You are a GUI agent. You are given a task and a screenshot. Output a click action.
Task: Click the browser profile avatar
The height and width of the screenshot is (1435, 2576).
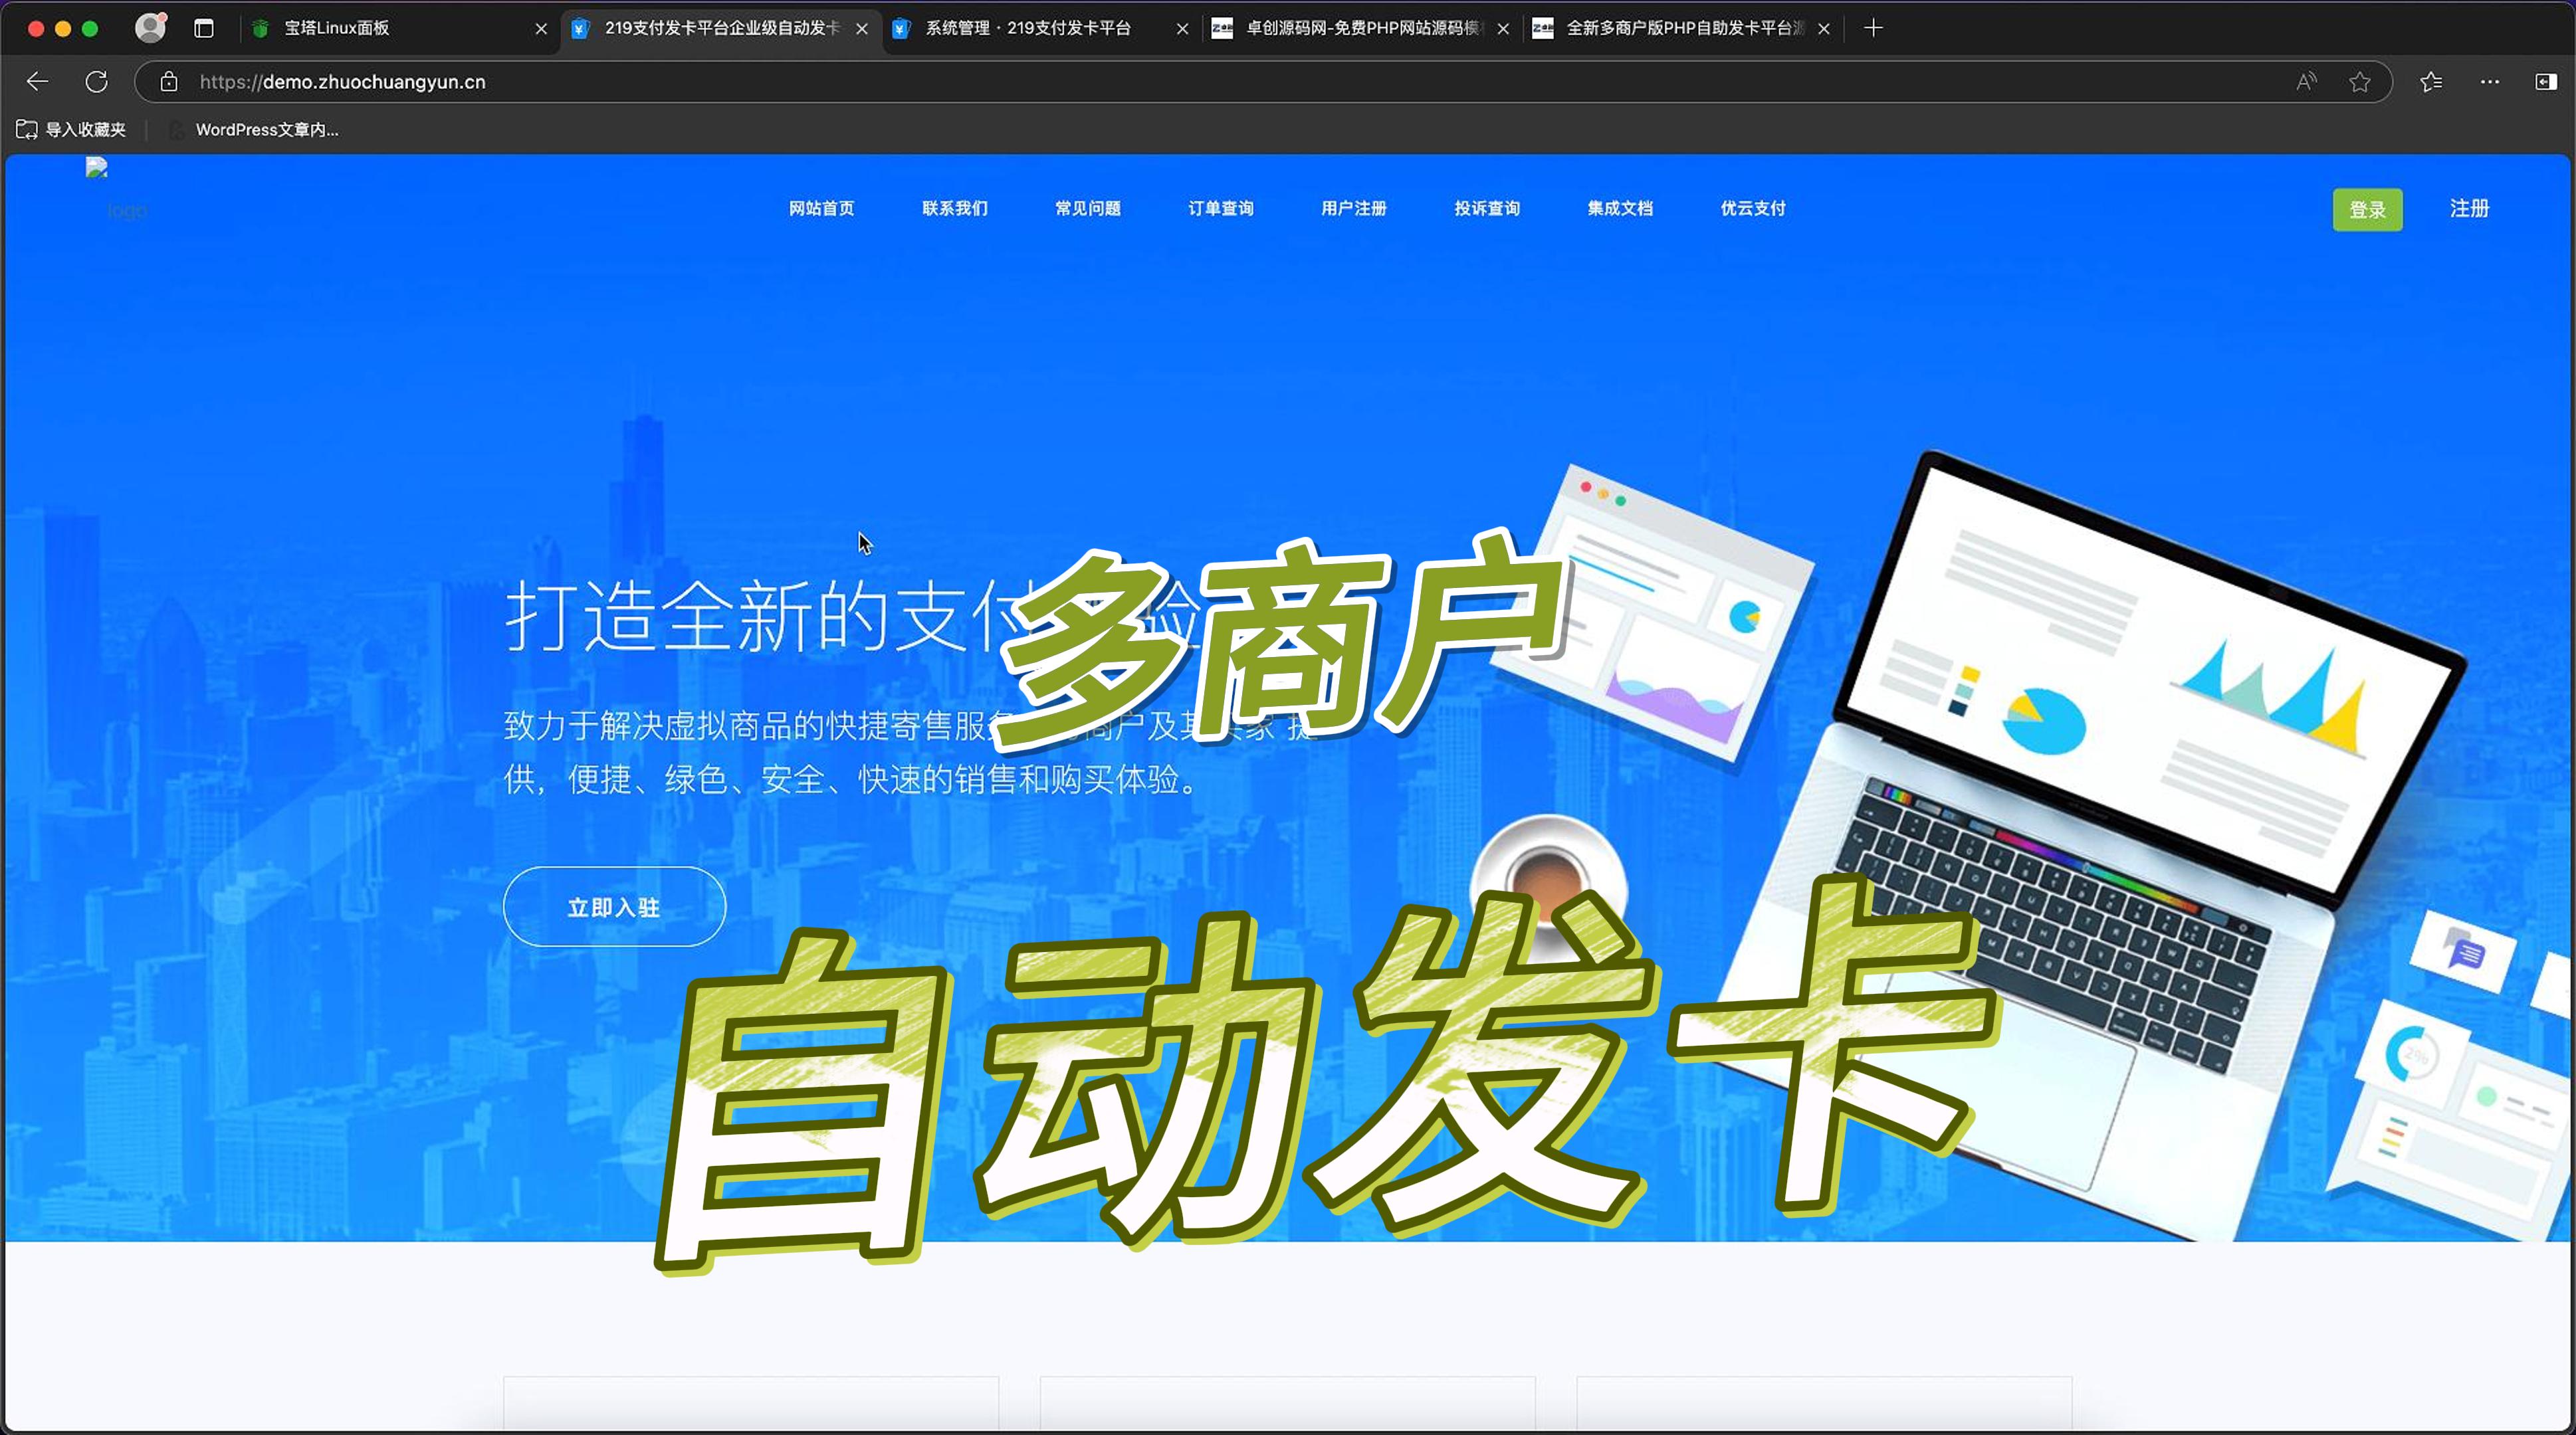[x=150, y=28]
